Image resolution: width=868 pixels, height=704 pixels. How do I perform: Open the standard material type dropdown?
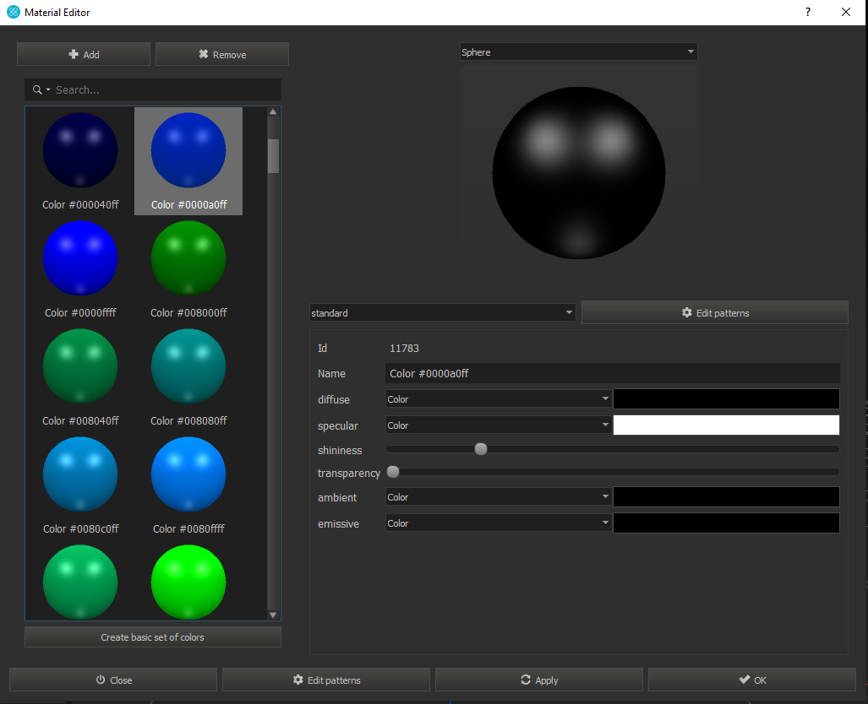[x=442, y=313]
